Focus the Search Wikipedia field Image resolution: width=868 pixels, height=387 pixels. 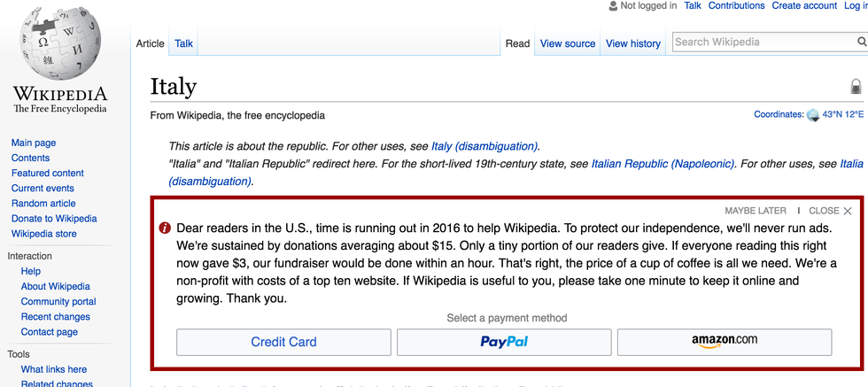coord(762,42)
